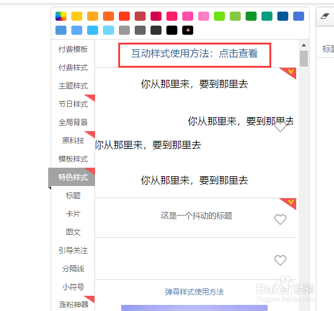Insert the 这是一个抖动的标题 style

point(196,215)
